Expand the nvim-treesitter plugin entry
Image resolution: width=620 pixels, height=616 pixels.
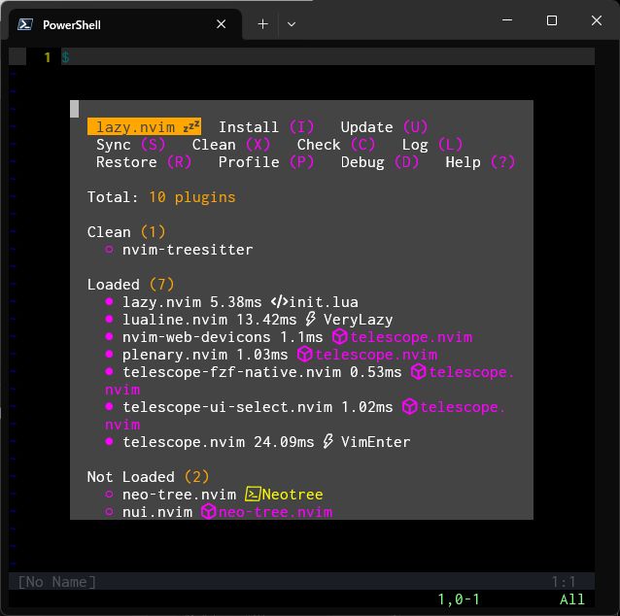(187, 250)
